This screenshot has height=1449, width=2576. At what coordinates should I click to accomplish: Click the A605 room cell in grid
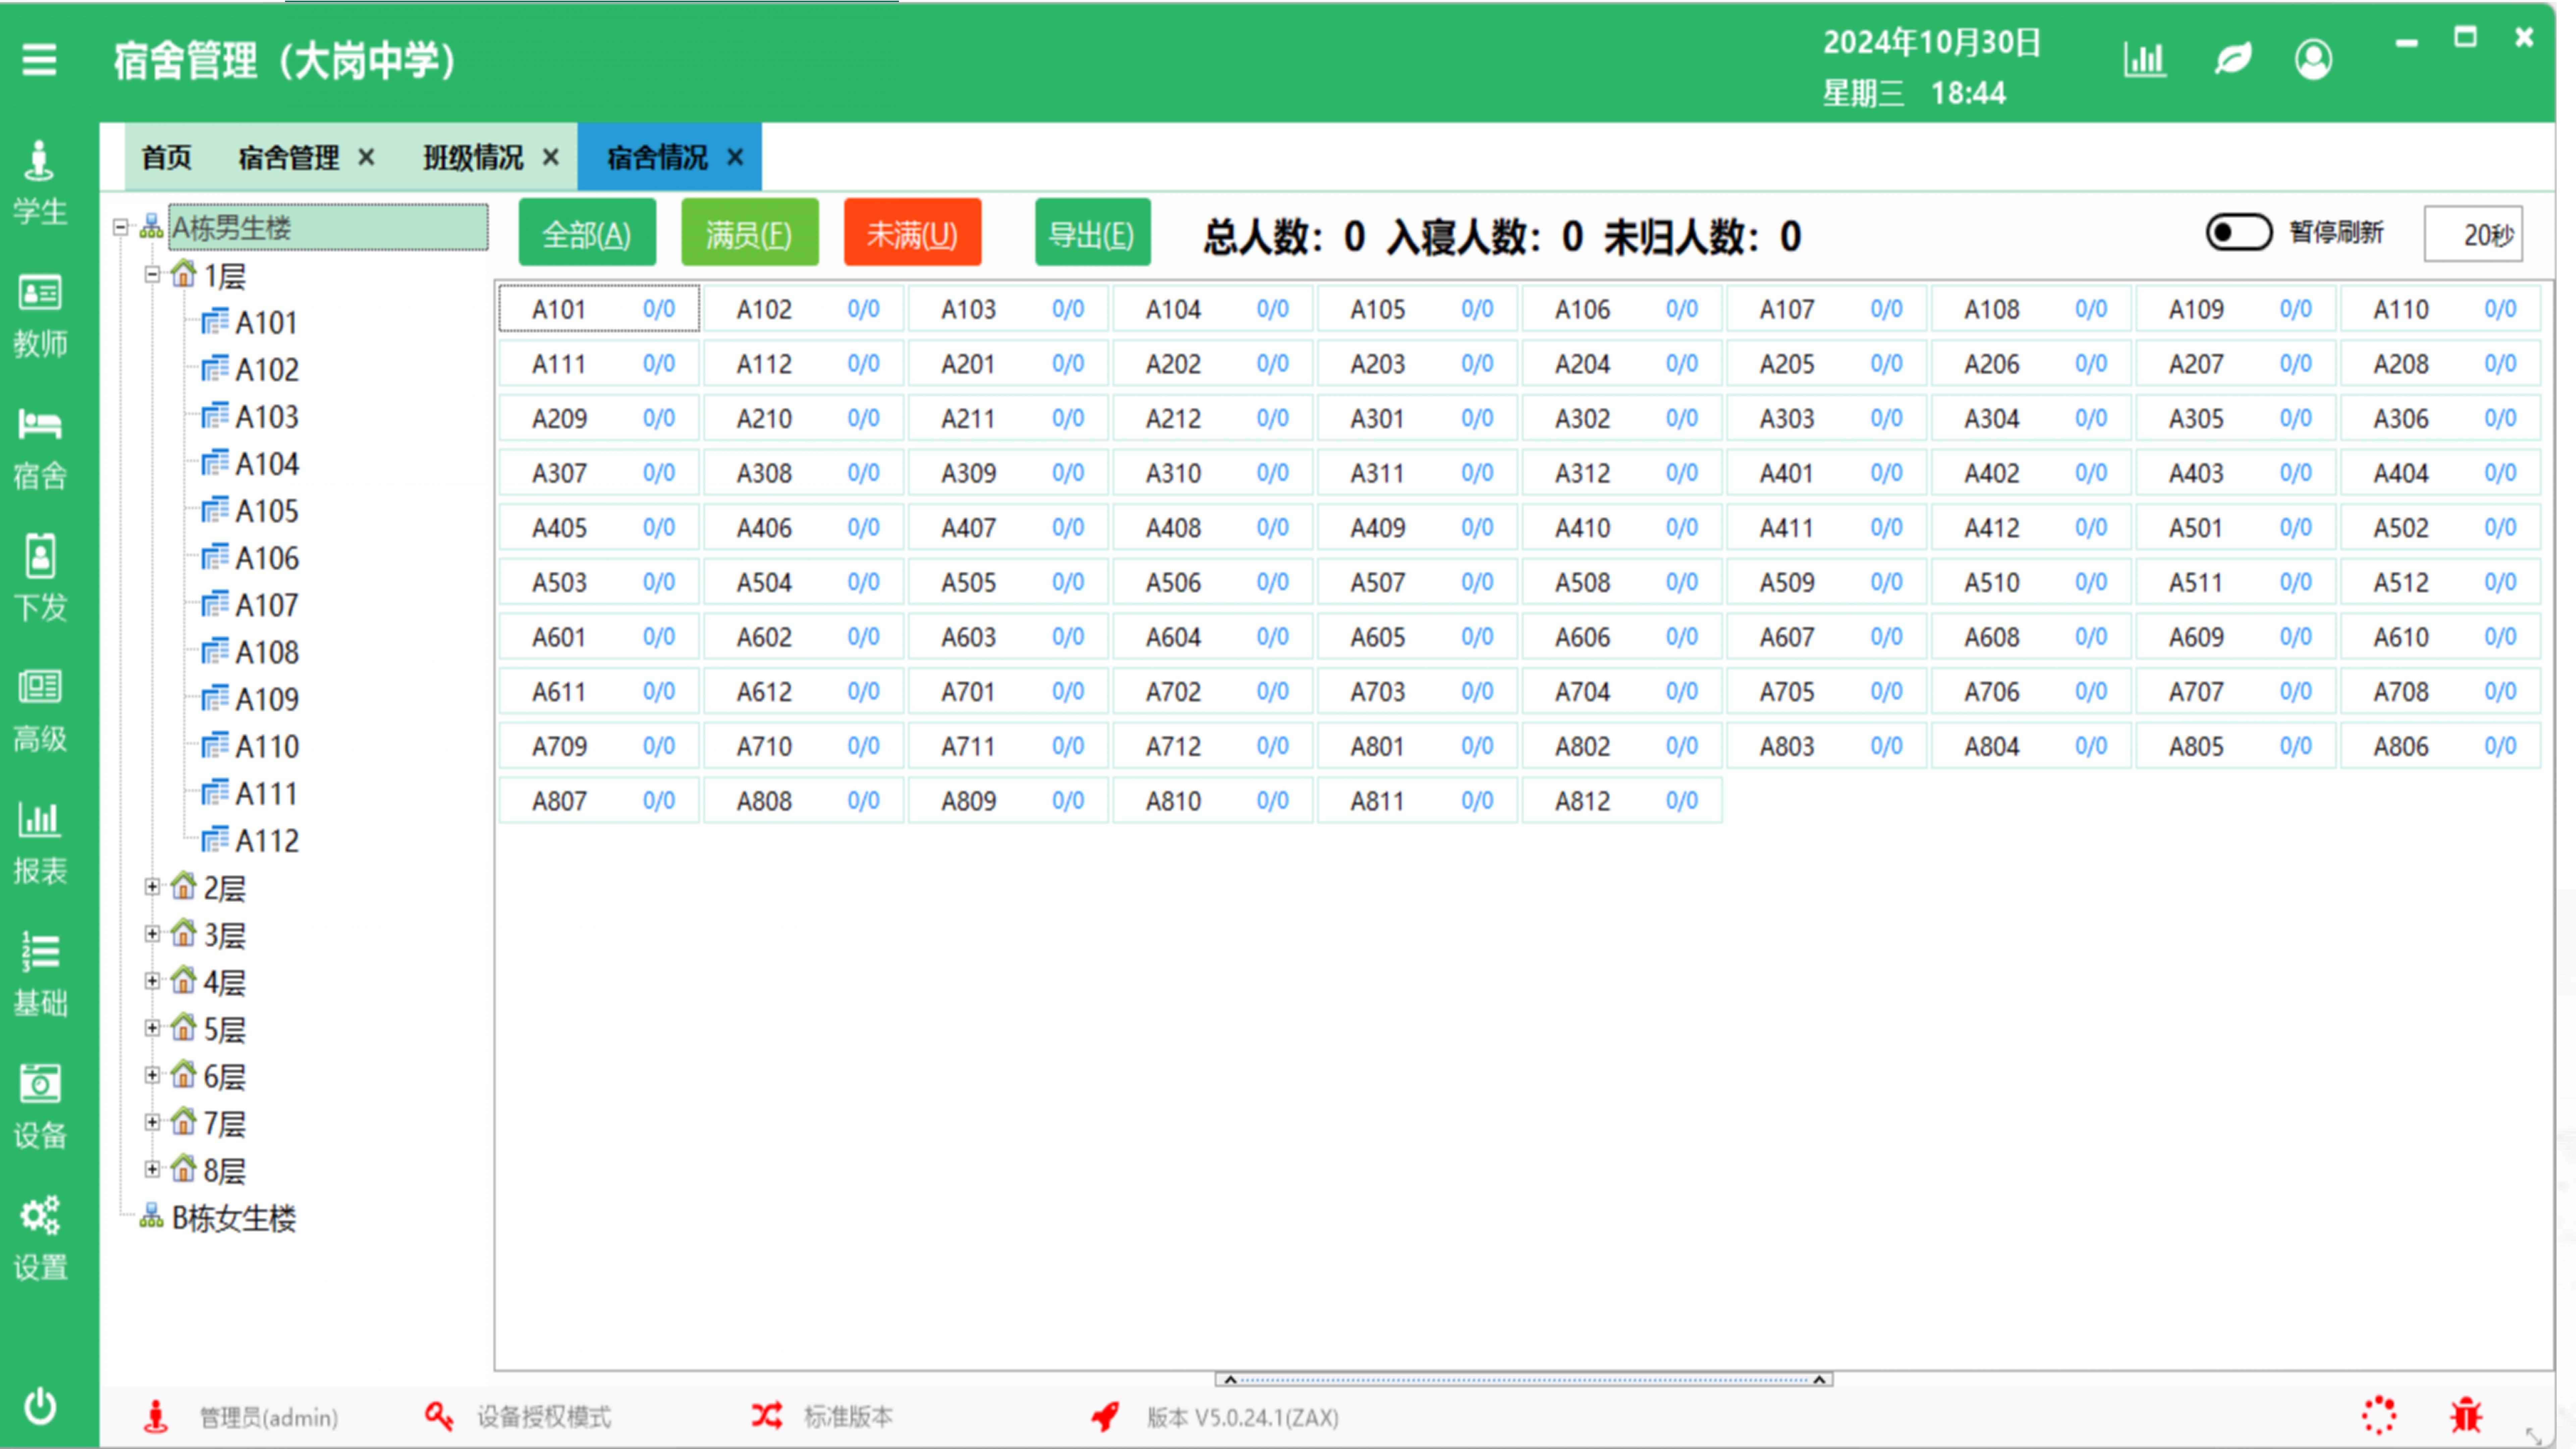(x=1417, y=637)
